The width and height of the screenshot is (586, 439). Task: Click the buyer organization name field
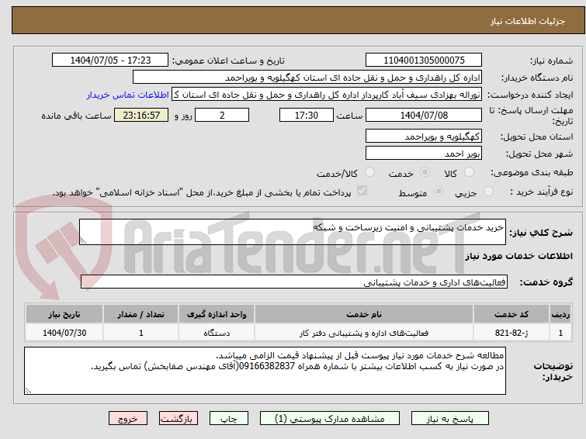[307, 78]
